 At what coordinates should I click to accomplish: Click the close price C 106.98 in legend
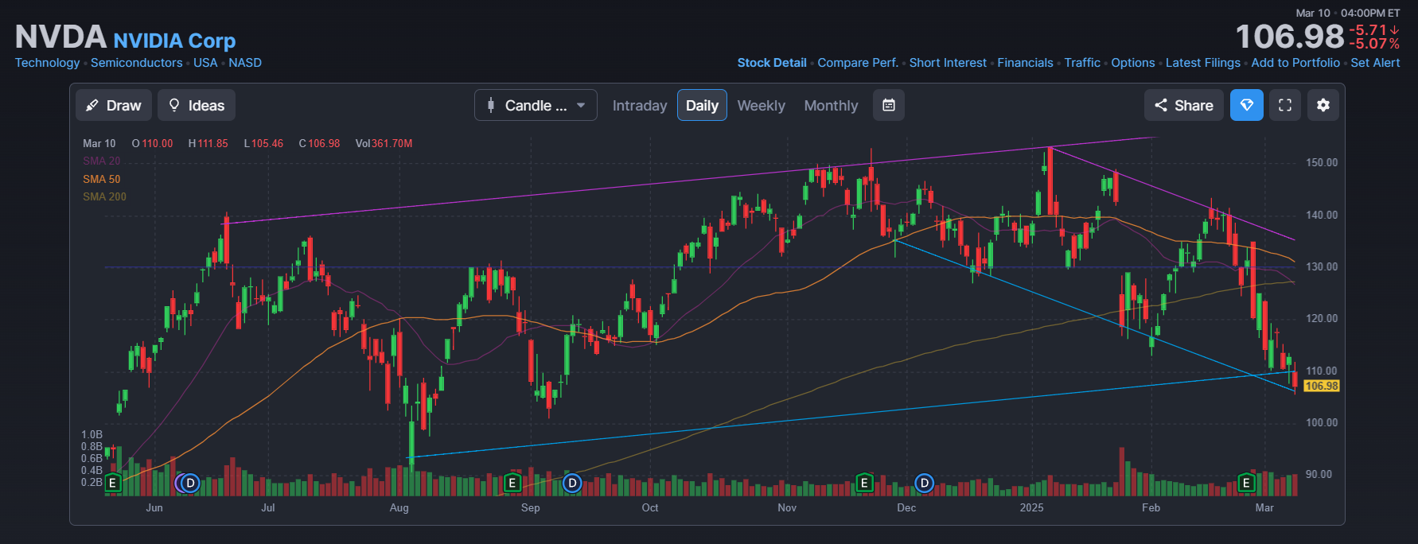(319, 144)
